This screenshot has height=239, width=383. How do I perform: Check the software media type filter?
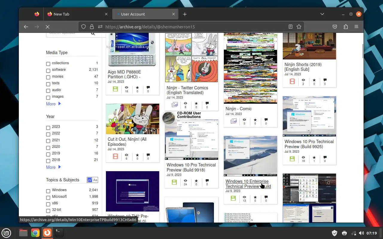[48, 71]
